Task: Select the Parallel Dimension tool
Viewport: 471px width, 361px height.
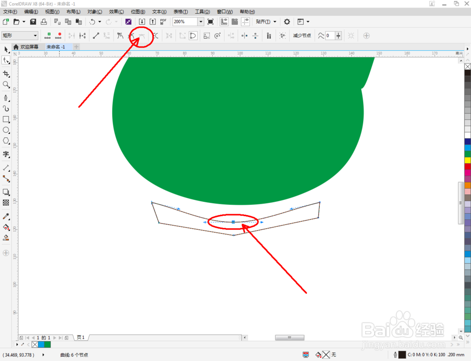Action: coord(6,168)
